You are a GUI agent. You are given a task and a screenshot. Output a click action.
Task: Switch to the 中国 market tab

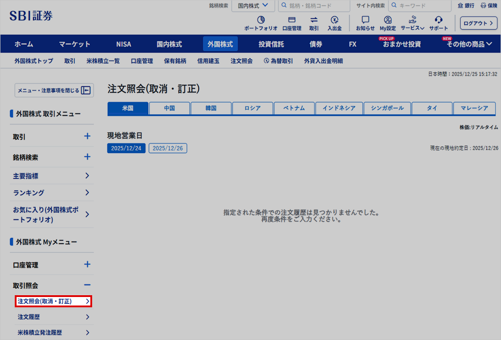pos(169,108)
